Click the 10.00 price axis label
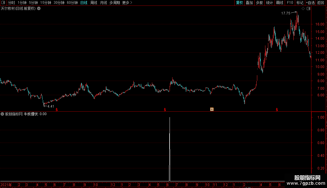327x188 pixels. pos(320,67)
